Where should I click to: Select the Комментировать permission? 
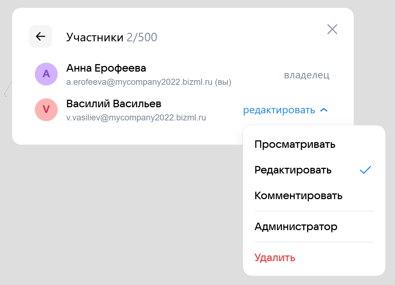click(299, 196)
